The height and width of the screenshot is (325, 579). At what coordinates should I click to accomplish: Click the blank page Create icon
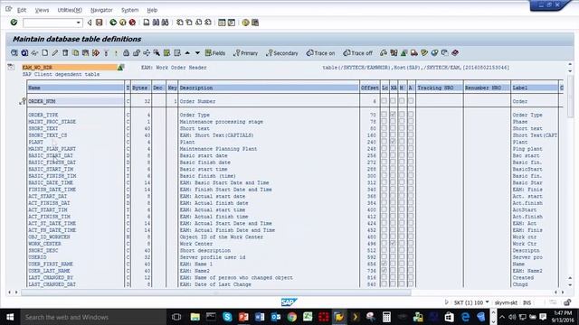click(x=44, y=53)
